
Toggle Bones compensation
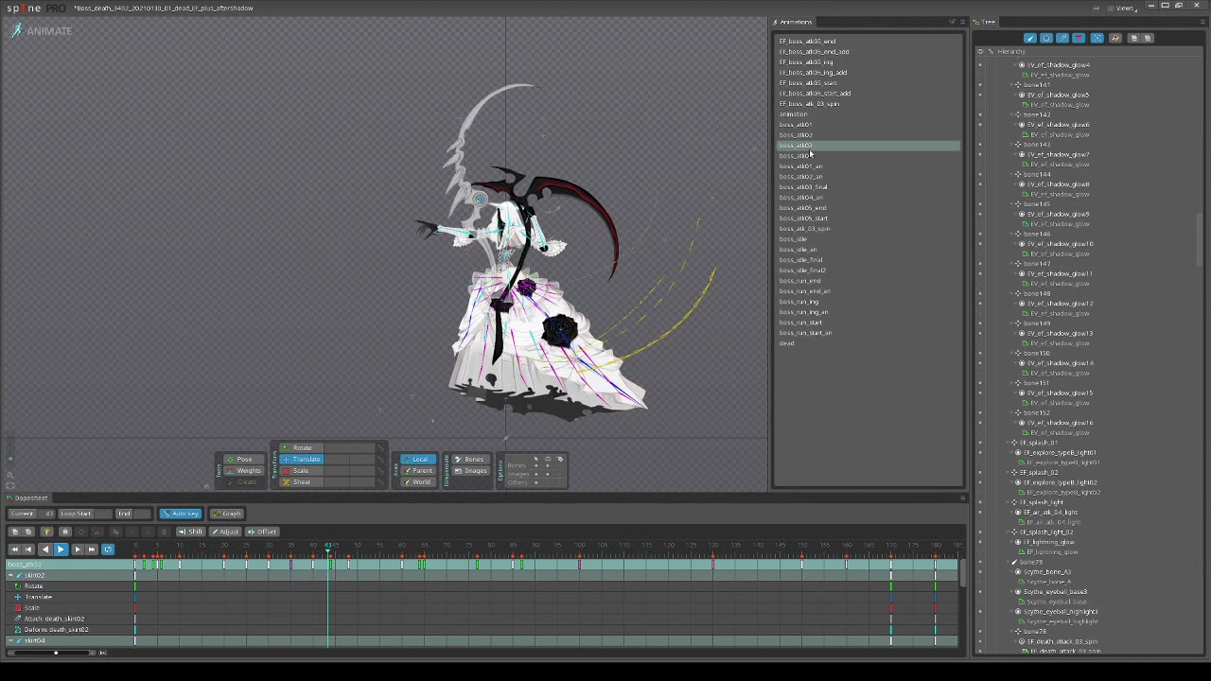click(x=470, y=460)
